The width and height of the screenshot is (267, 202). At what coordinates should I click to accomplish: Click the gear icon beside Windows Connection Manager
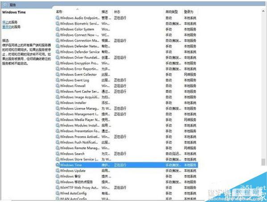tap(58, 40)
